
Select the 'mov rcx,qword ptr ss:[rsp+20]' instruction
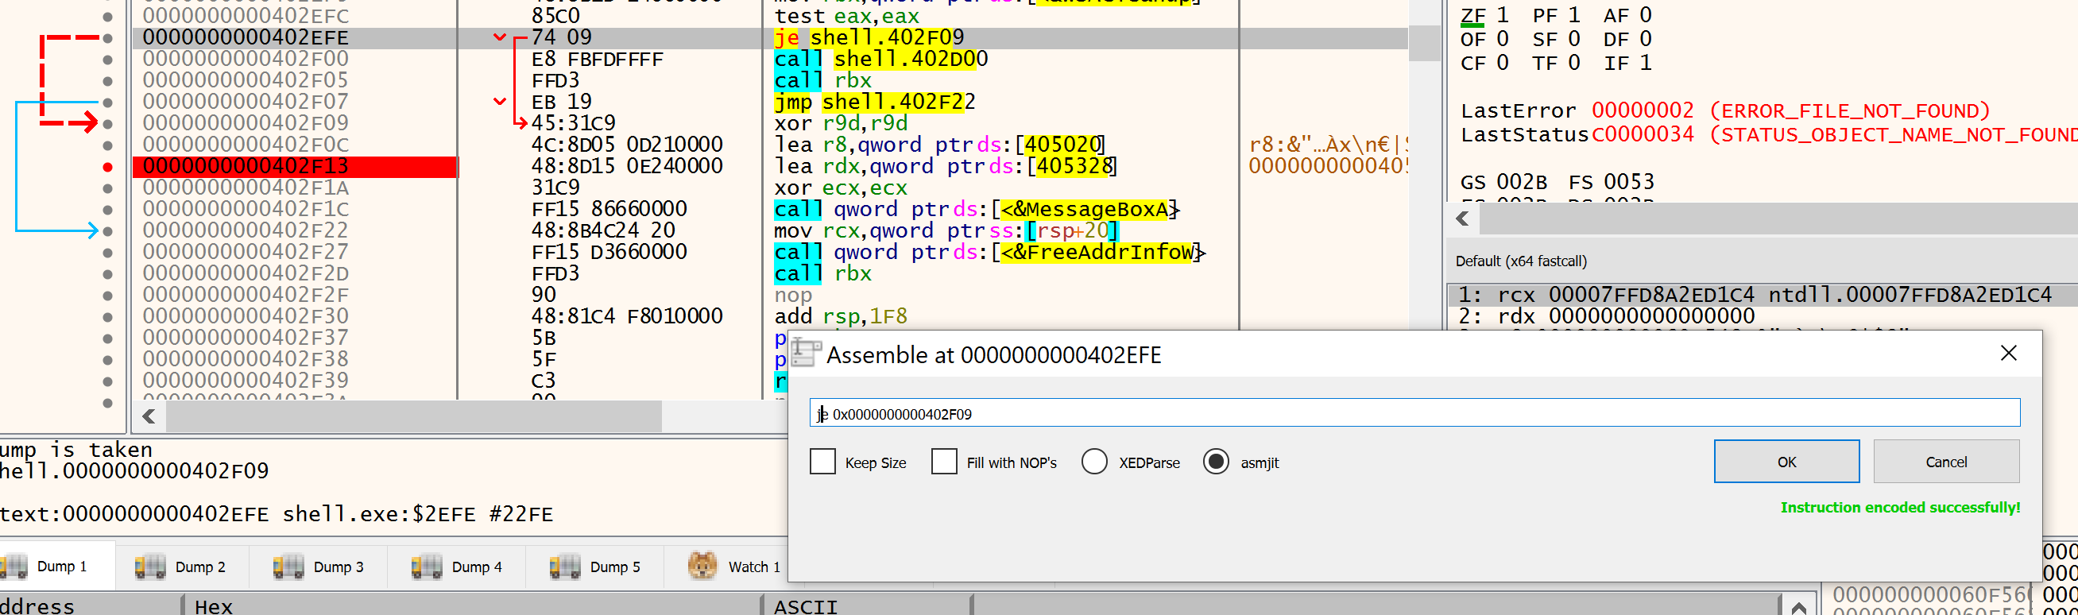tap(946, 231)
